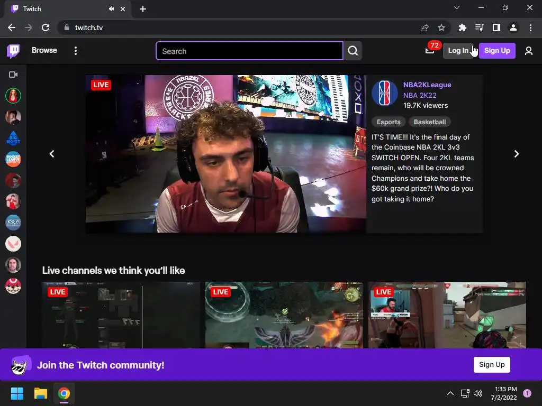Open the fifth sidebar channel avatar with dark red picture
542x406 pixels.
(x=13, y=181)
